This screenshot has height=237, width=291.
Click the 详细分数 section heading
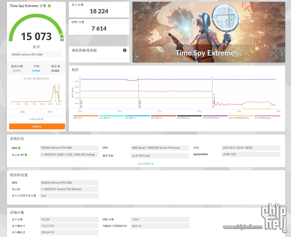[x=17, y=213]
